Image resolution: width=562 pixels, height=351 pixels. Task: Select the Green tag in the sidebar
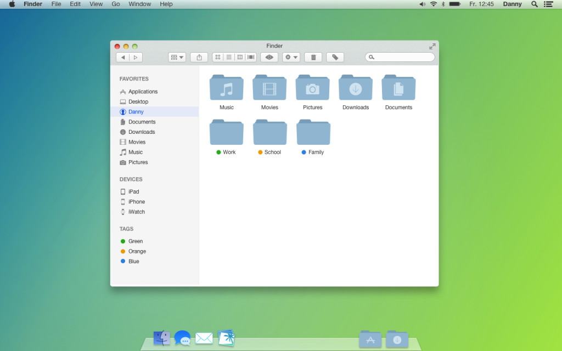click(134, 241)
